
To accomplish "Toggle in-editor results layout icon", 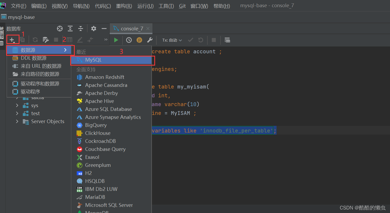I will [x=227, y=40].
